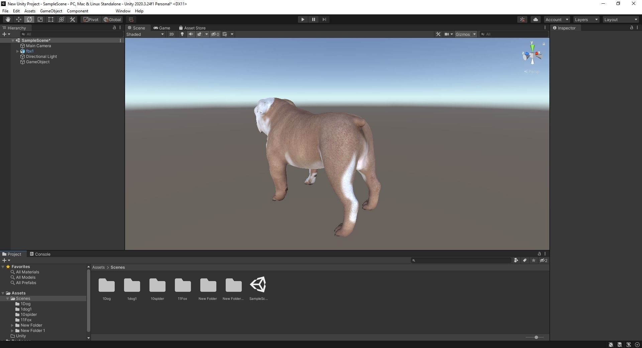
Task: Click the Project search field
Action: pos(461,260)
